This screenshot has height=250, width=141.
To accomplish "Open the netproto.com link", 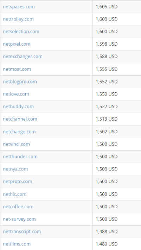I will (18, 182).
